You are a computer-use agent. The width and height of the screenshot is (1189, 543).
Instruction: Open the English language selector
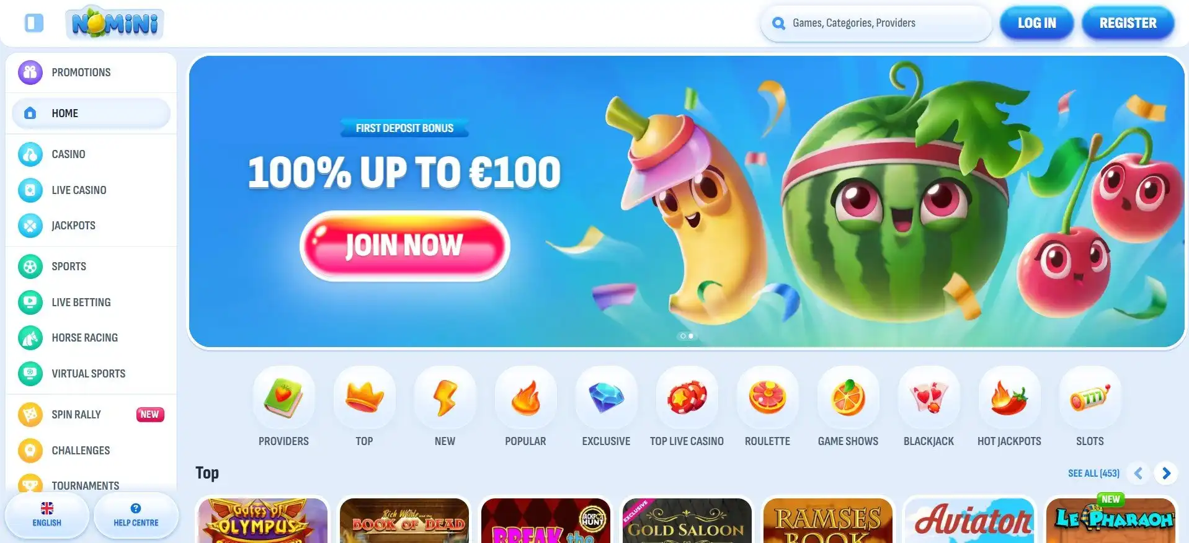(x=47, y=514)
